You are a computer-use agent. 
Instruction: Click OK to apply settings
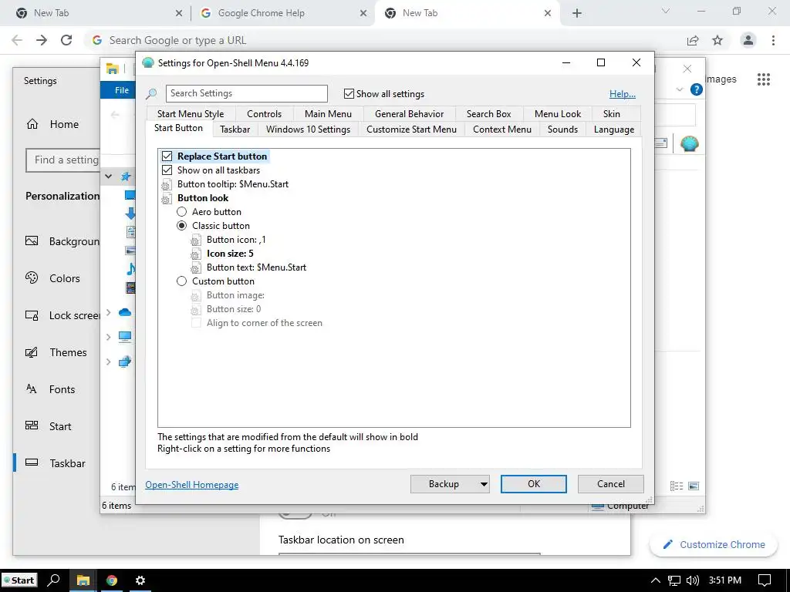click(534, 484)
